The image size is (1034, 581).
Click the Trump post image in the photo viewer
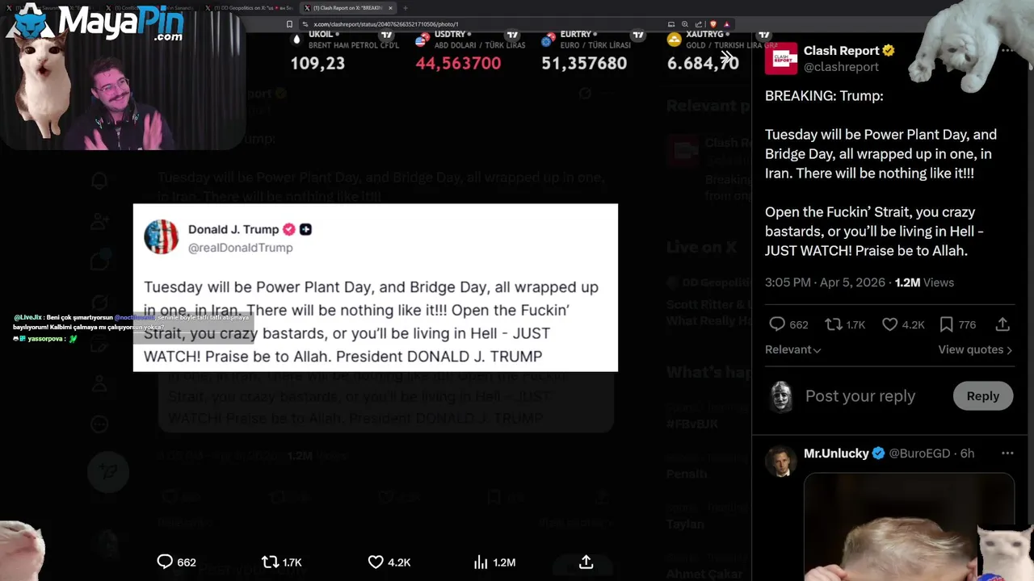(x=376, y=288)
